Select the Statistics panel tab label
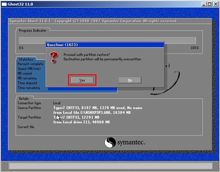Image resolution: width=220 pixels, height=172 pixels. point(26,59)
